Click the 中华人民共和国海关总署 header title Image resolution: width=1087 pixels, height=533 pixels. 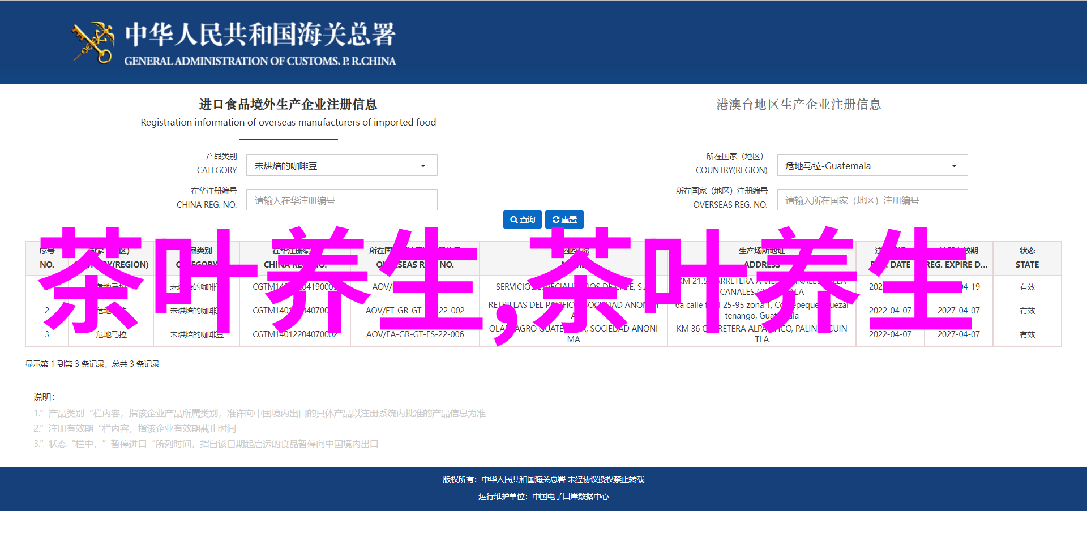click(x=260, y=35)
